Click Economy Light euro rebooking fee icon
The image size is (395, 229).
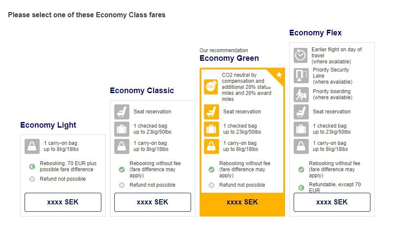(x=32, y=166)
